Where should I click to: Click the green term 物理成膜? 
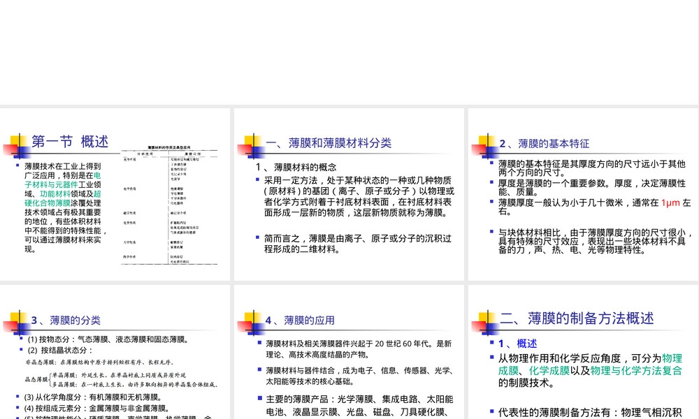[x=590, y=365]
